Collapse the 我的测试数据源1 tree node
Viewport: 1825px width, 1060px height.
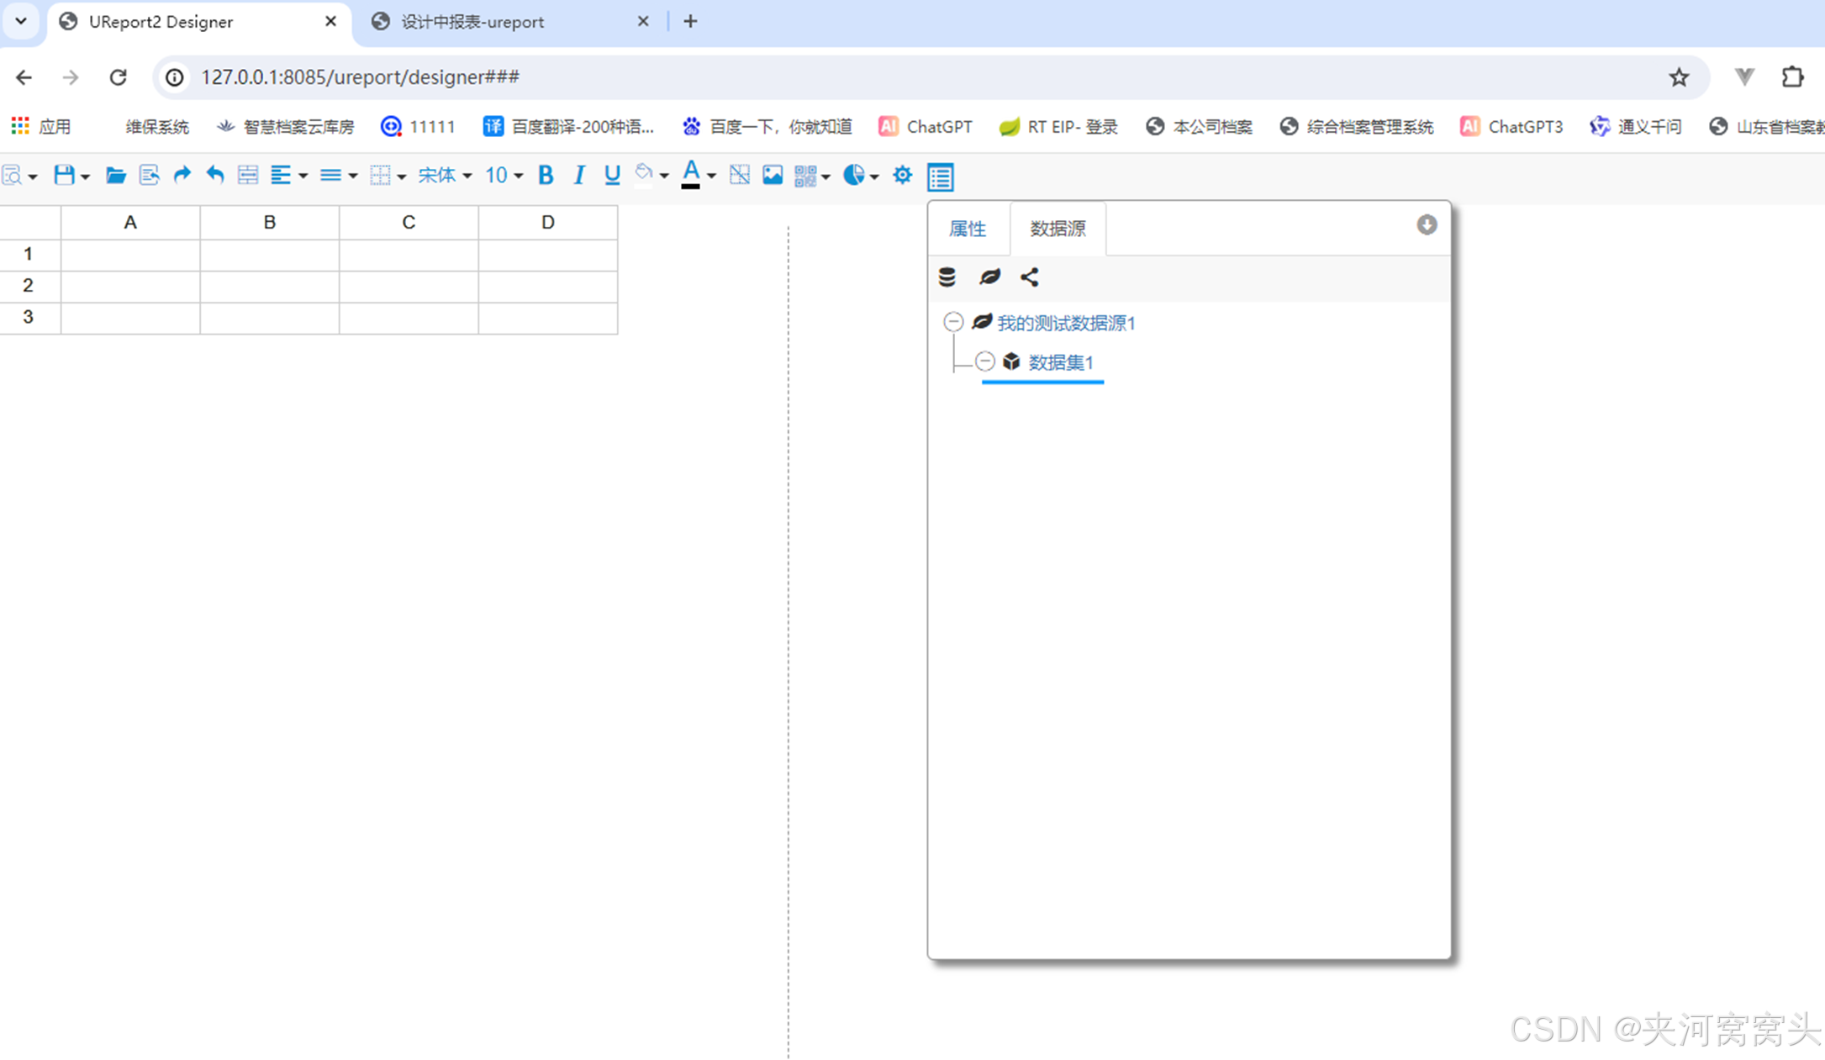click(953, 322)
